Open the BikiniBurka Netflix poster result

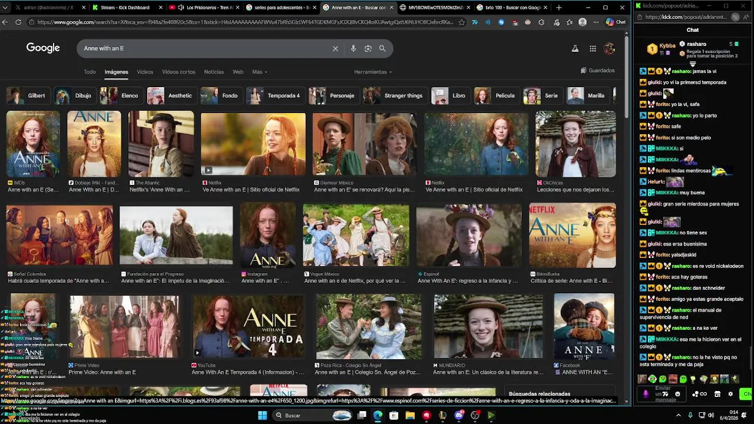tap(572, 234)
